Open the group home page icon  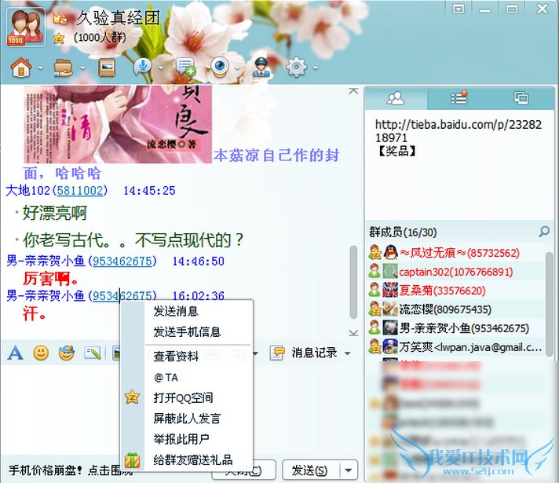coord(21,67)
